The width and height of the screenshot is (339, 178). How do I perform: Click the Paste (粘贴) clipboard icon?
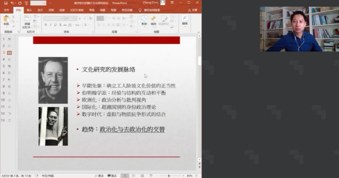[x=6, y=19]
